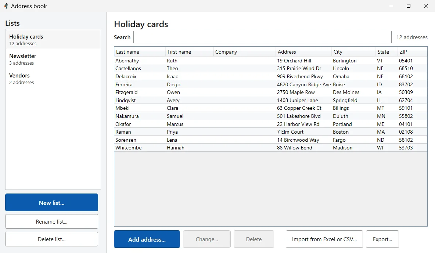Click address 909 Riverbend Pkwy

pyautogui.click(x=300, y=76)
